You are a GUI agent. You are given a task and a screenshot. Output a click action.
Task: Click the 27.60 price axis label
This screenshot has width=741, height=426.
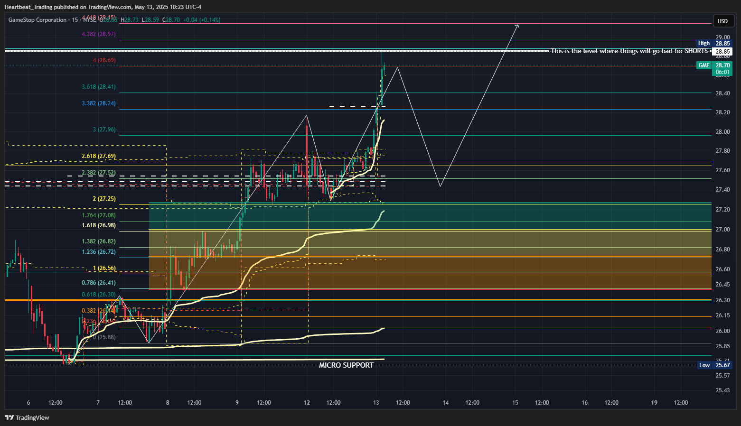tap(723, 170)
